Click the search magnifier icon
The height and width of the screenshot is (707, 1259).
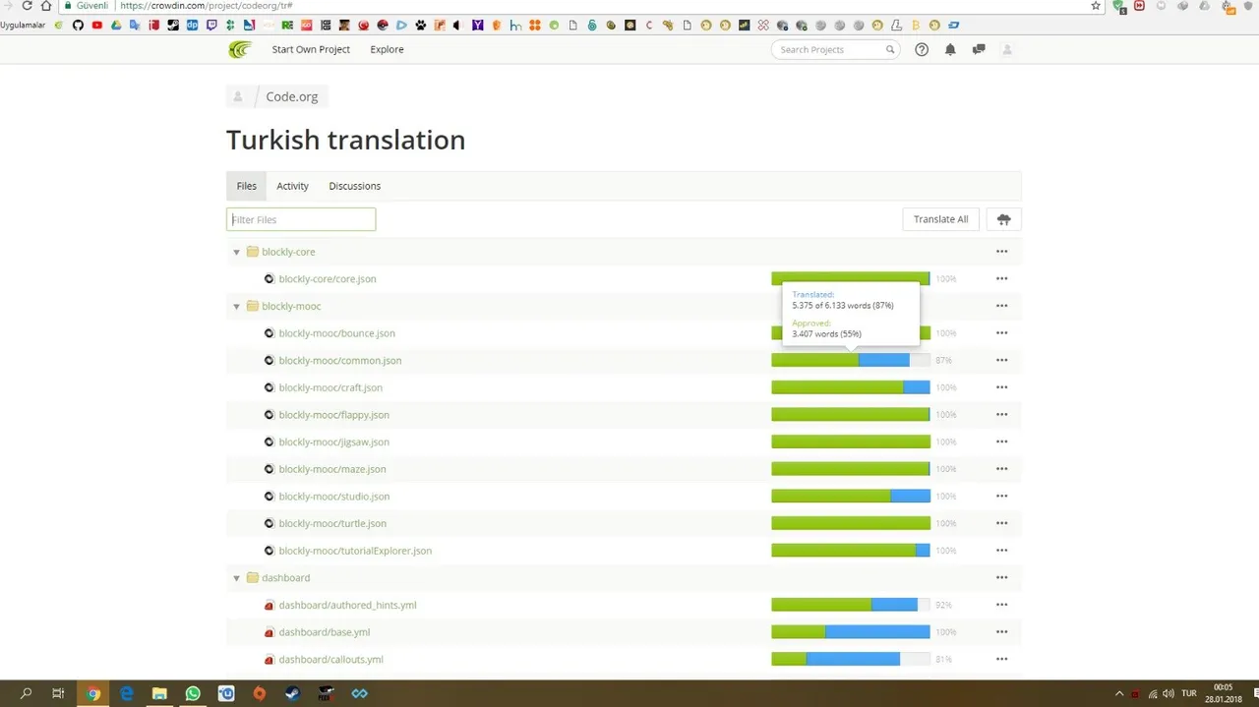click(x=890, y=49)
